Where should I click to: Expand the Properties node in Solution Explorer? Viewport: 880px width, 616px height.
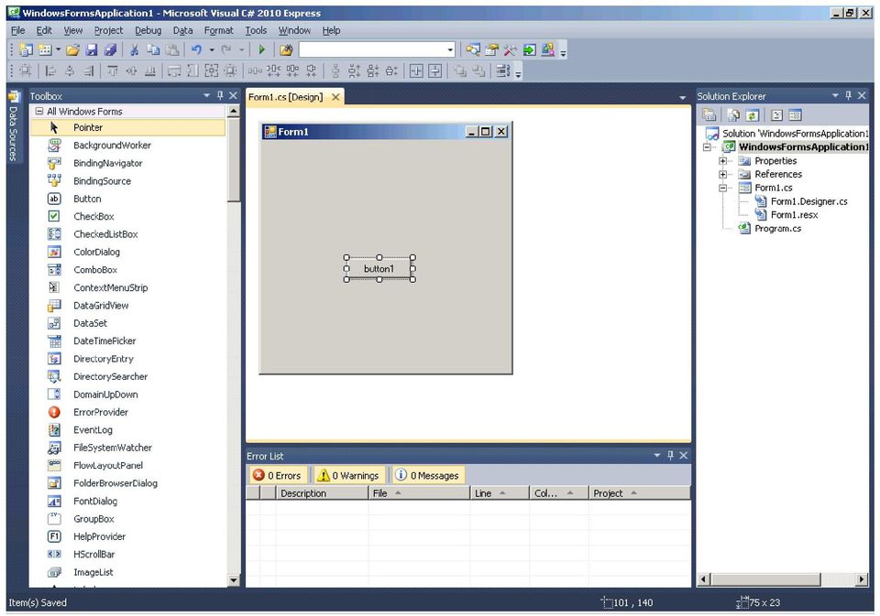pos(723,161)
